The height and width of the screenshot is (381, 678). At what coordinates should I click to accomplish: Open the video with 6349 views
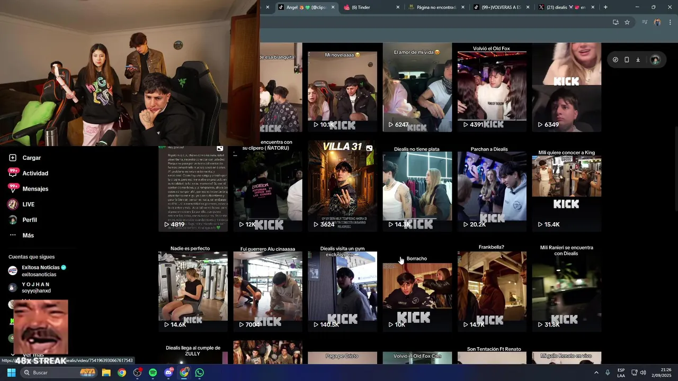(566, 87)
